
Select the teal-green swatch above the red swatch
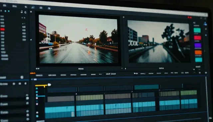(197, 30)
